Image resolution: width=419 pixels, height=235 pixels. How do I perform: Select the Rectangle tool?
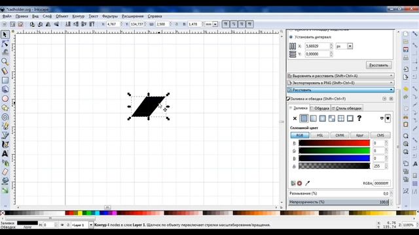pyautogui.click(x=5, y=80)
